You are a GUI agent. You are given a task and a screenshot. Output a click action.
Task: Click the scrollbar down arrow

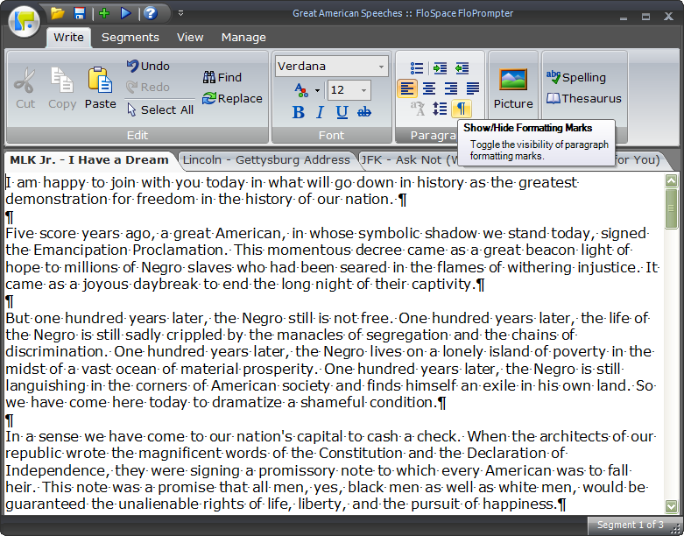point(671,506)
